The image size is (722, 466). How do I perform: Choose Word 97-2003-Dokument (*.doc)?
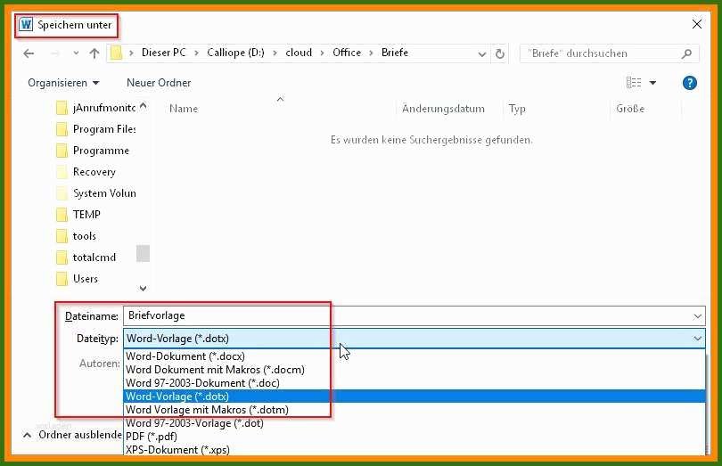click(x=414, y=383)
